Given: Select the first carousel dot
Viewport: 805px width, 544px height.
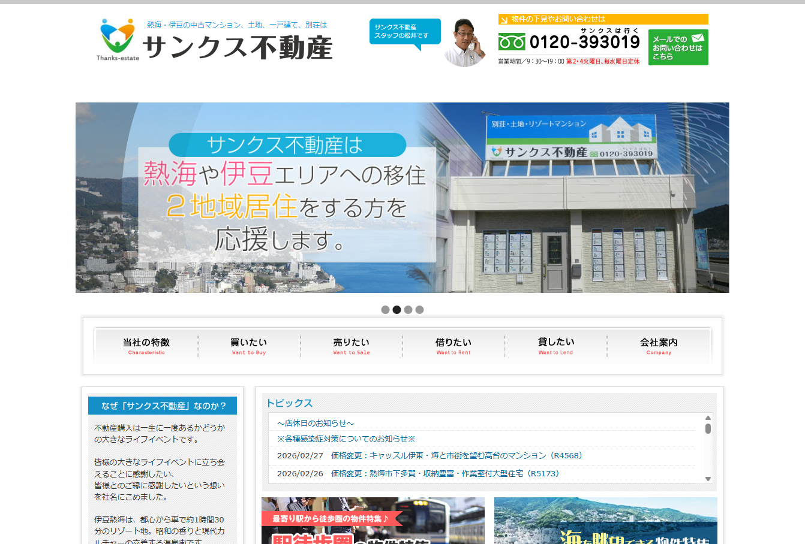Looking at the screenshot, I should click(x=385, y=310).
